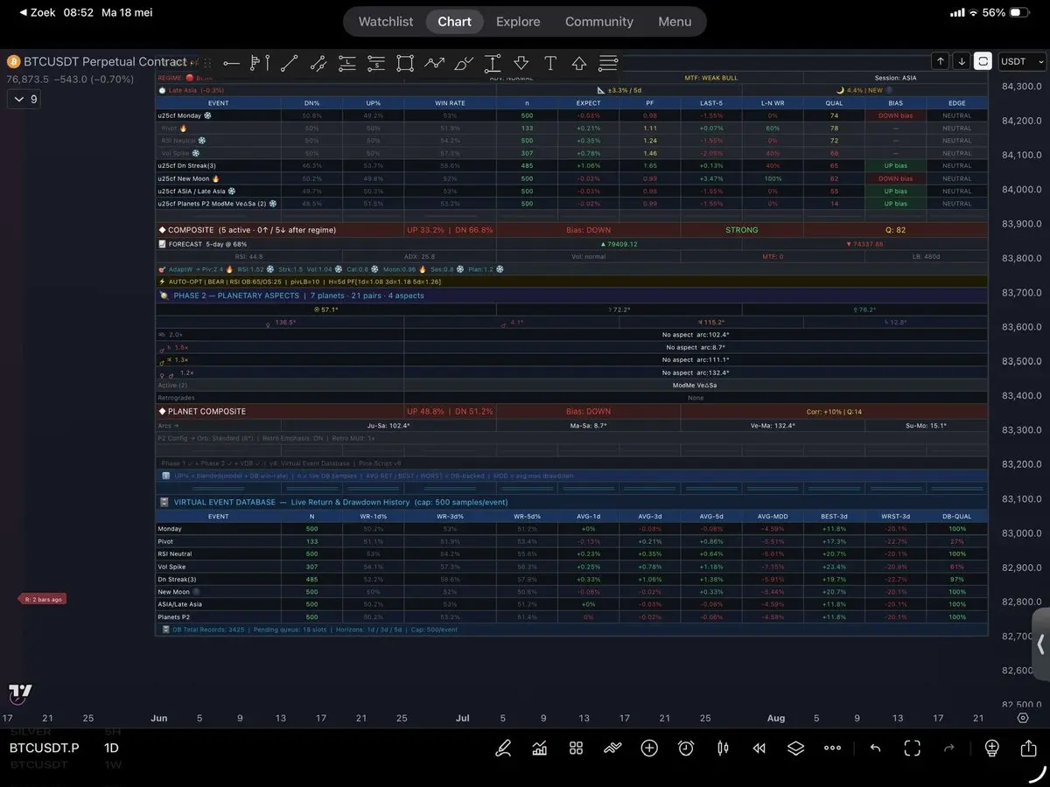
Task: Tap the Jul label on the time axis
Action: [462, 718]
